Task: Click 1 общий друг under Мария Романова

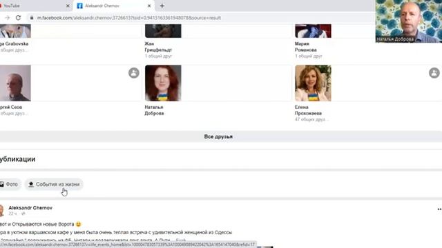Action: point(309,56)
